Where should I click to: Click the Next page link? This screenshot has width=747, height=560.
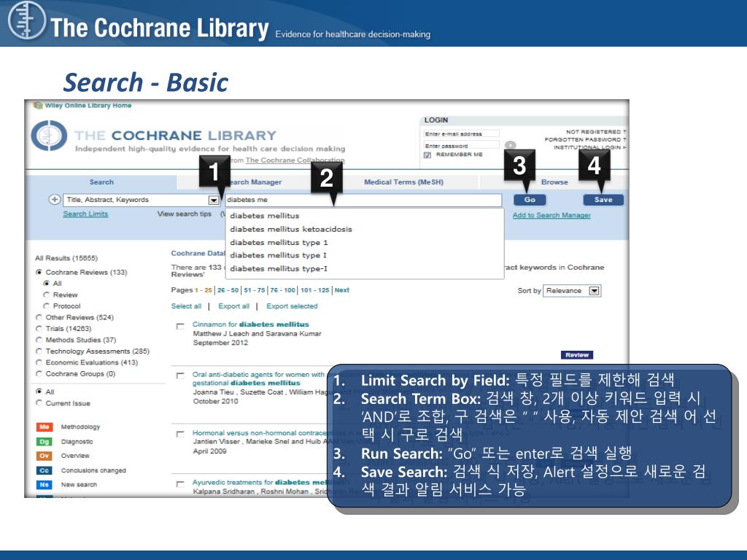342,290
